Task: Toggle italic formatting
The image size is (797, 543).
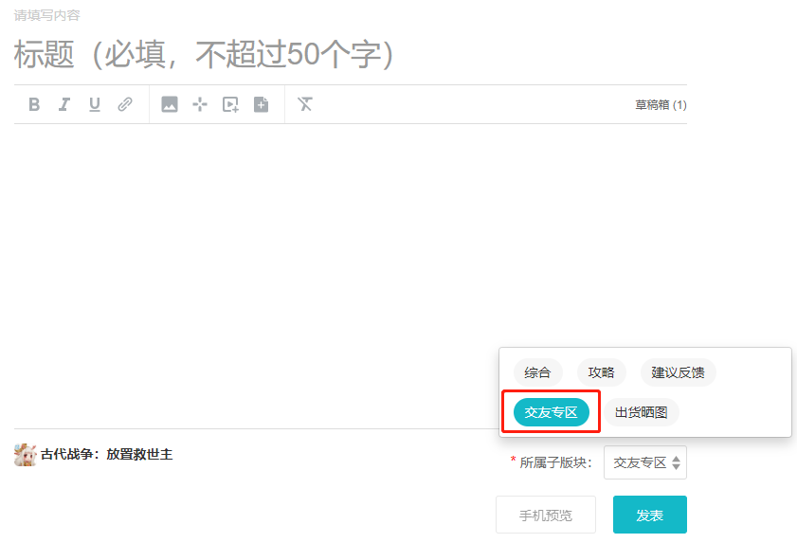Action: 64,104
